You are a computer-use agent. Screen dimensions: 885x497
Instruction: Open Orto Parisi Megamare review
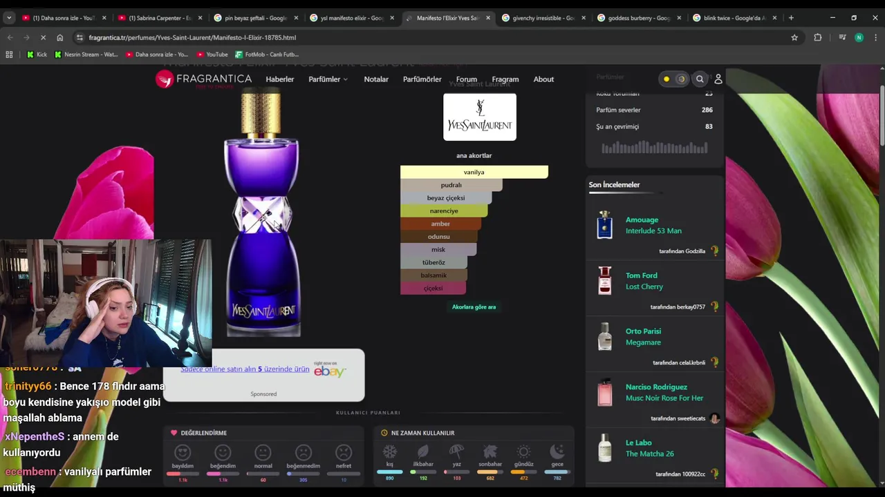pyautogui.click(x=643, y=337)
